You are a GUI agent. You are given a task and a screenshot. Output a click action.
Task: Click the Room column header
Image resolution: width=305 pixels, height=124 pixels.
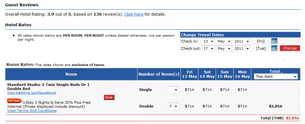pyautogui.click(x=71, y=74)
